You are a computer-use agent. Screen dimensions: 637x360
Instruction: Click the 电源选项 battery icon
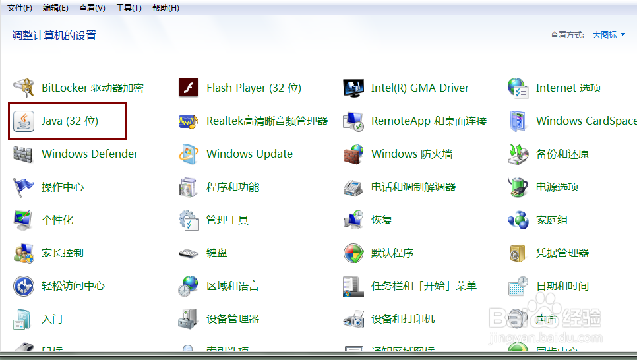[x=518, y=187]
